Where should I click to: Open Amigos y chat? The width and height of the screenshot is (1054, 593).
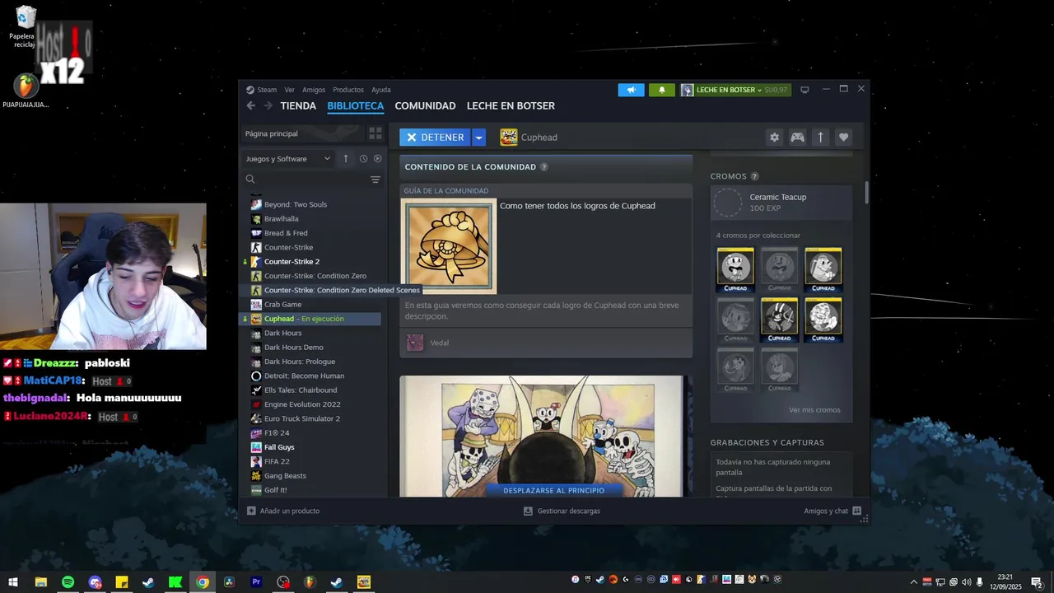pos(832,511)
